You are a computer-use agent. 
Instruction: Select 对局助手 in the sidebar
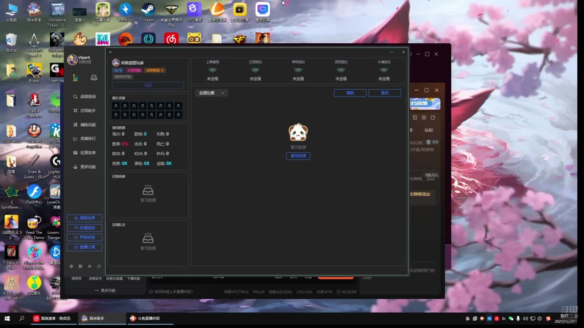pos(85,111)
